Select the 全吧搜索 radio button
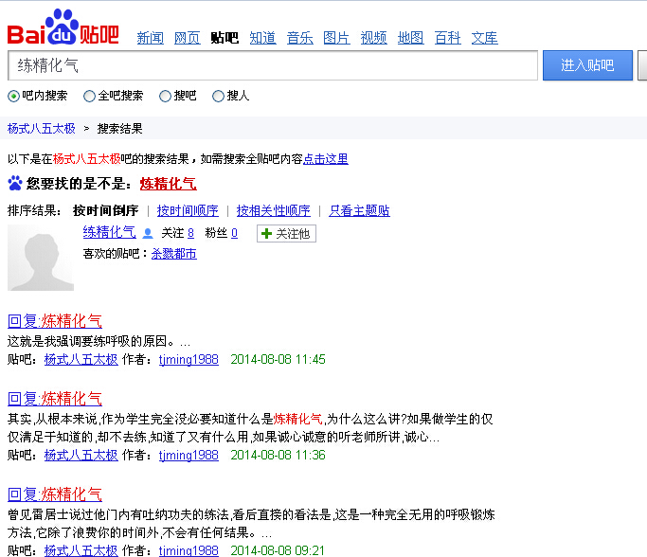The height and width of the screenshot is (557, 647). [89, 96]
